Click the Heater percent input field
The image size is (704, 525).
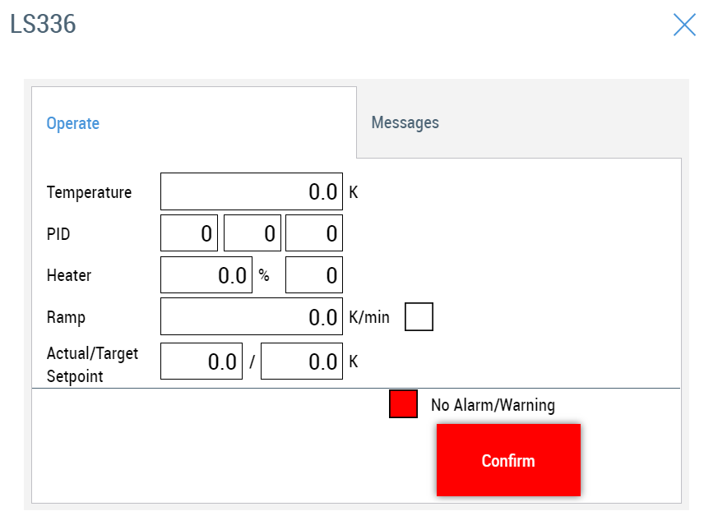coord(206,275)
